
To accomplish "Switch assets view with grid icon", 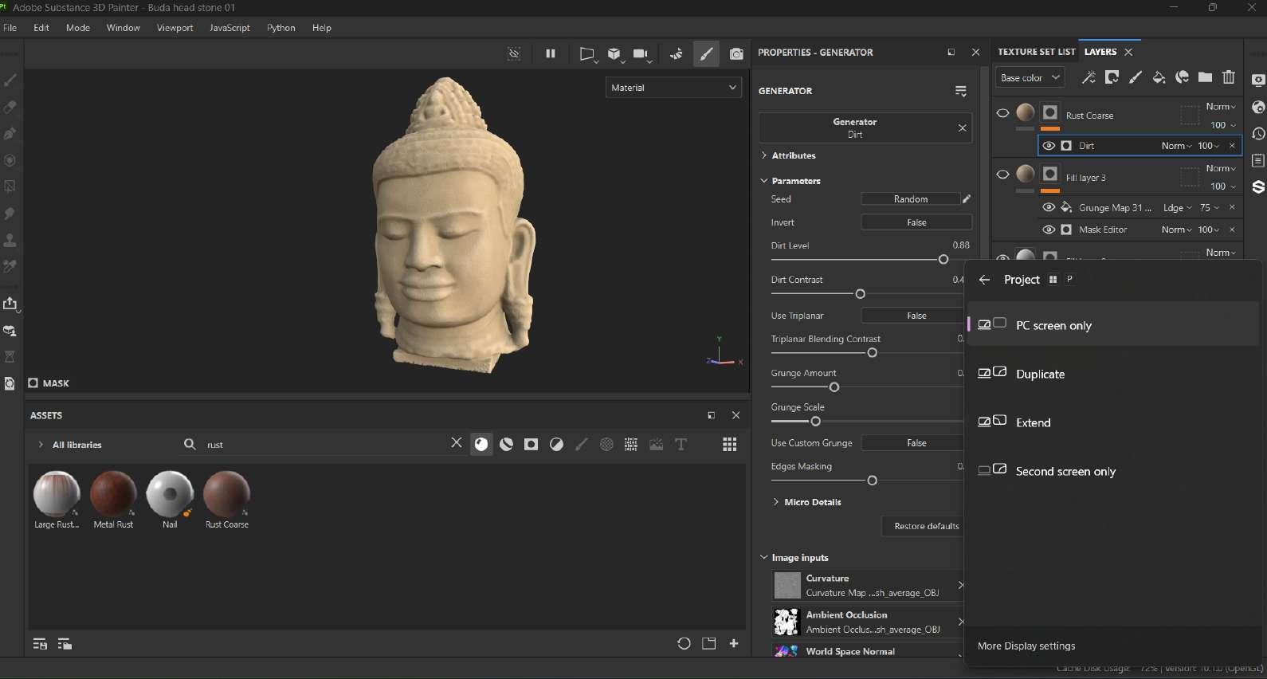I will 729,445.
